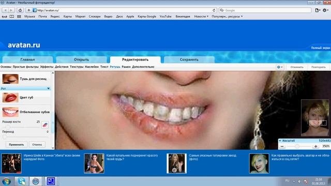The height and width of the screenshot is (186, 331).
Task: Open the Главная tab
Action: (x=27, y=60)
